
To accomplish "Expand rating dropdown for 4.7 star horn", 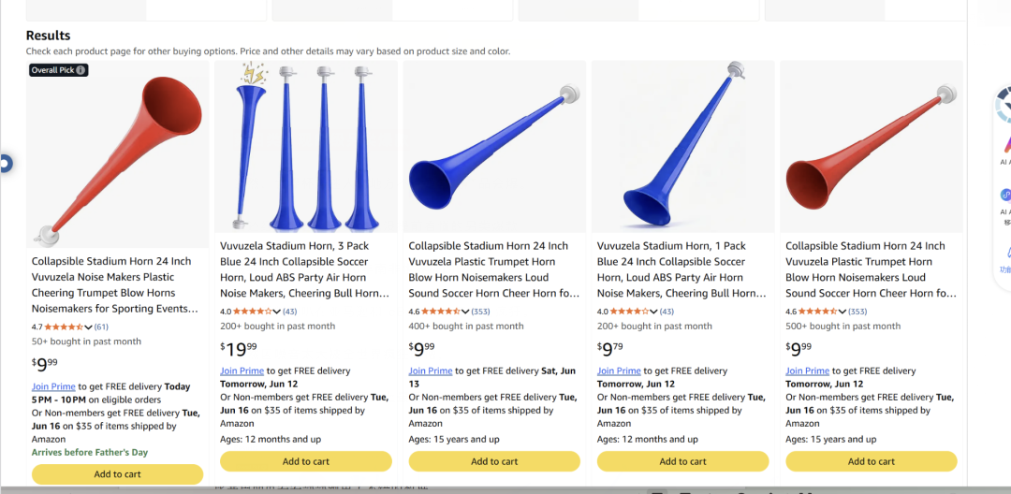I will pos(88,327).
